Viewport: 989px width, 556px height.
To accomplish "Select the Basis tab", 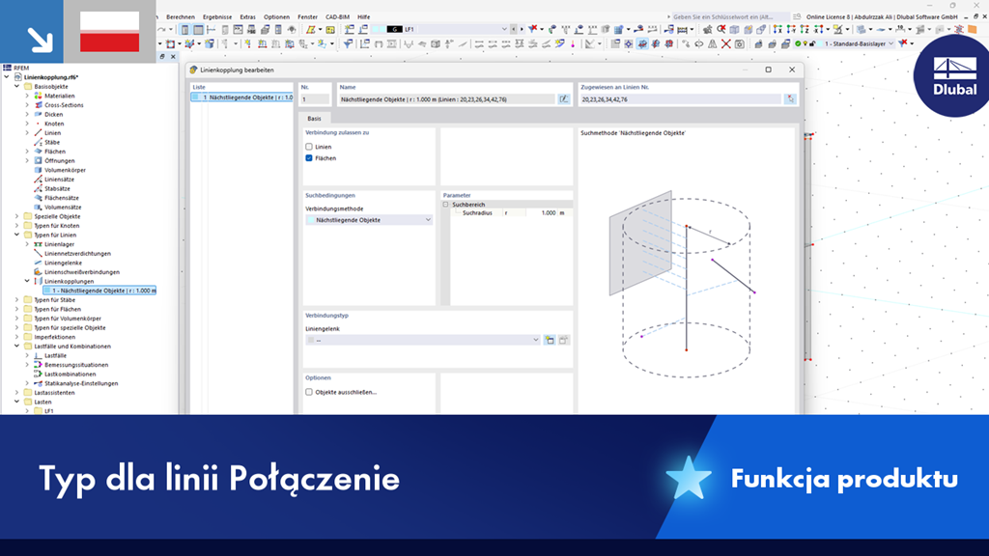I will coord(314,119).
